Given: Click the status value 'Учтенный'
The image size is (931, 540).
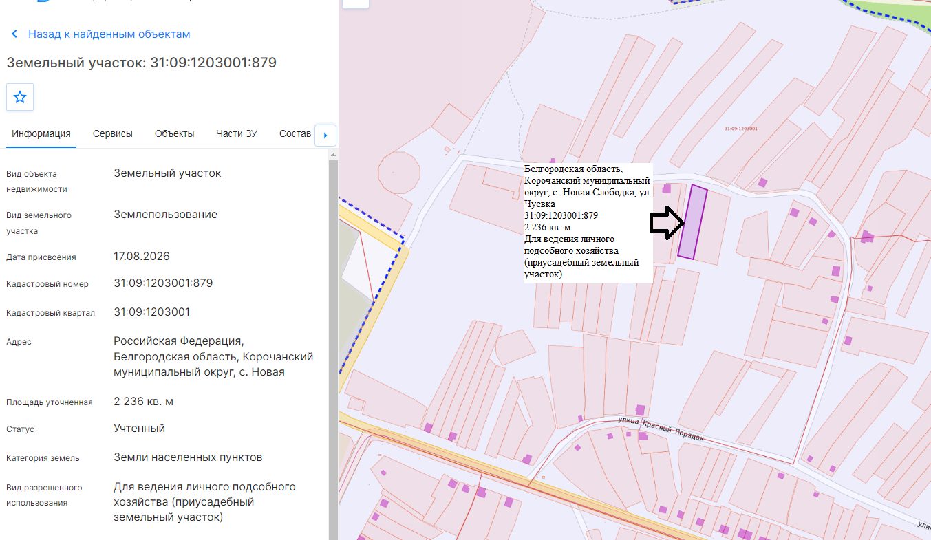Looking at the screenshot, I should pyautogui.click(x=139, y=428).
